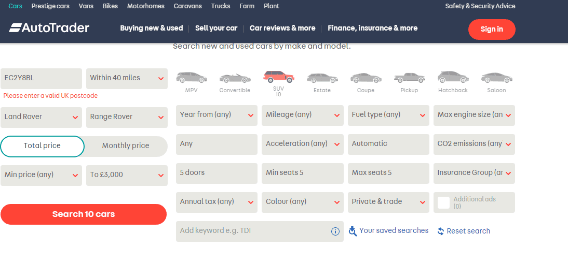Open the Prestige cars tab

pos(50,6)
